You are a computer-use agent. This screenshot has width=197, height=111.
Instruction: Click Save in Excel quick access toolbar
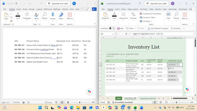pos(120,28)
